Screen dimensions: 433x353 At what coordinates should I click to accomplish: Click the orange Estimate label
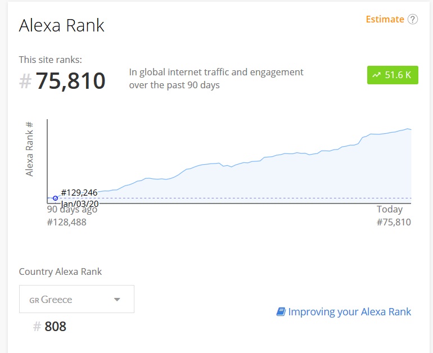385,19
